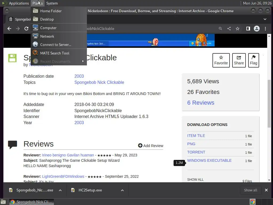Go back in Chrome
Viewport: 273px width, 205px height.
pyautogui.click(x=9, y=29)
